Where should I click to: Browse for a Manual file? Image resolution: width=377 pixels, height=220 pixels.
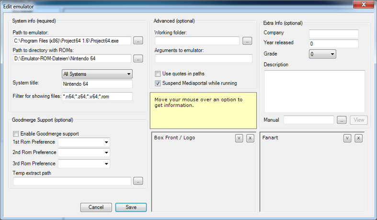342,120
